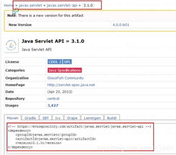Viewport: 176px width, 155px height.
Task: Open the central repository link
Action: point(53,99)
